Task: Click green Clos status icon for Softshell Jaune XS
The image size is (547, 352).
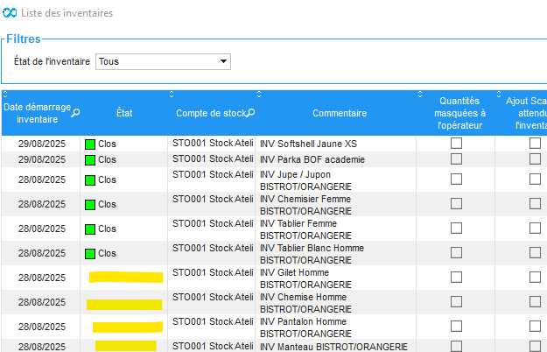Action: (x=90, y=144)
